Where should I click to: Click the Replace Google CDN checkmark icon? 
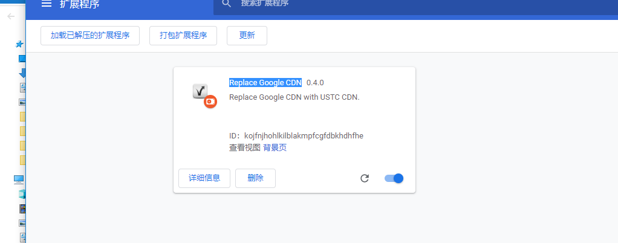[200, 91]
